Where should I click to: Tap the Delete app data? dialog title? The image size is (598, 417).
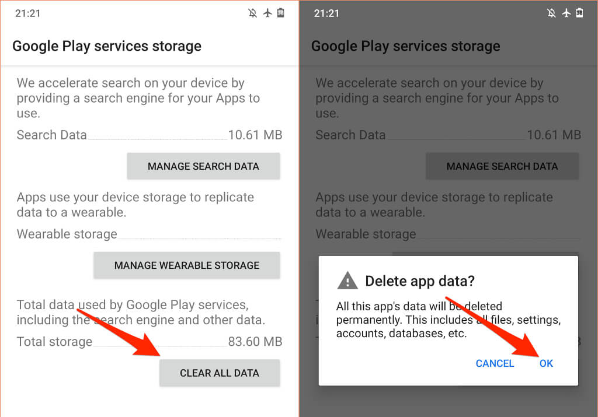(x=420, y=281)
